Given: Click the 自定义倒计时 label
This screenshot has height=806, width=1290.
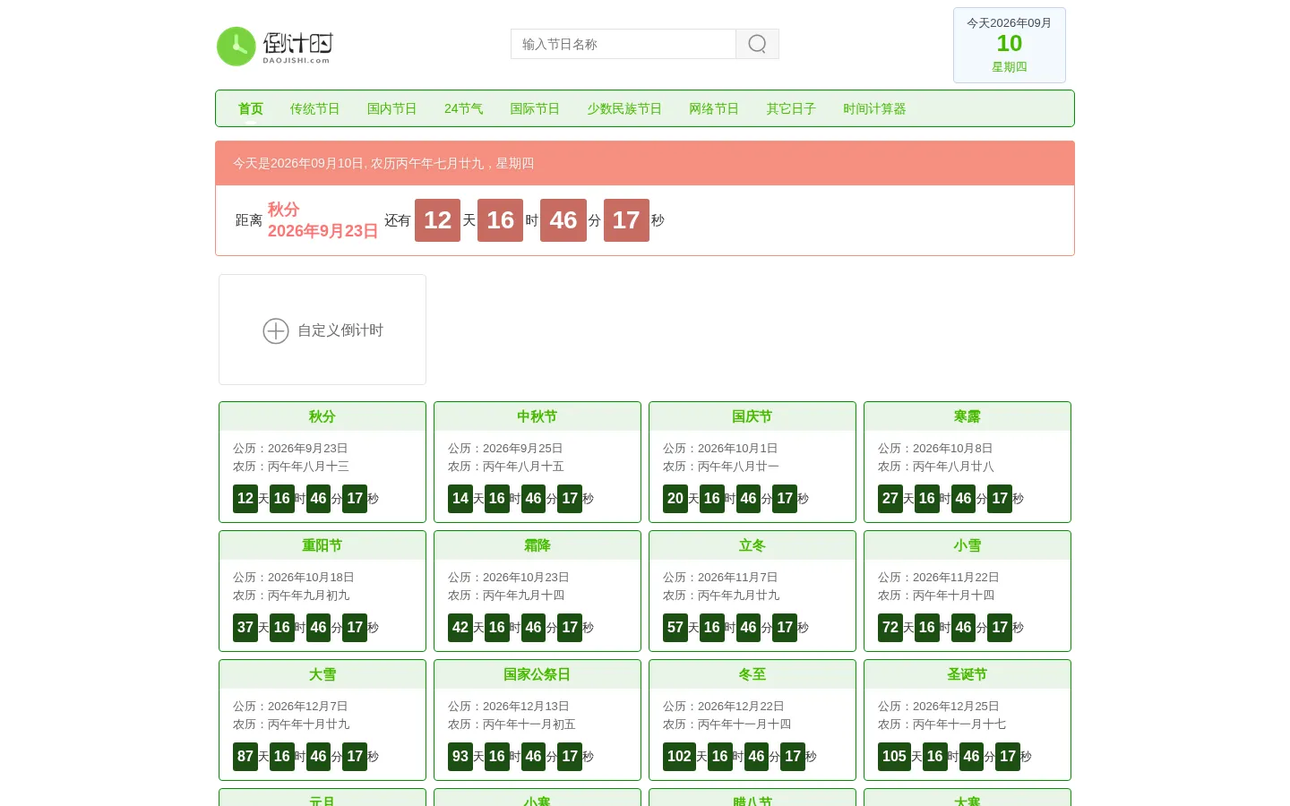Looking at the screenshot, I should (340, 330).
